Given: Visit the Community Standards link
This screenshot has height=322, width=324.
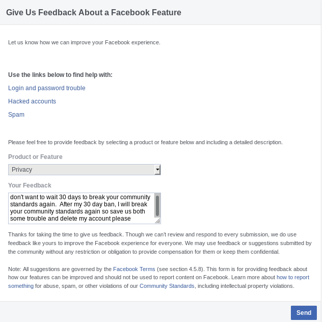Looking at the screenshot, I should [167, 286].
